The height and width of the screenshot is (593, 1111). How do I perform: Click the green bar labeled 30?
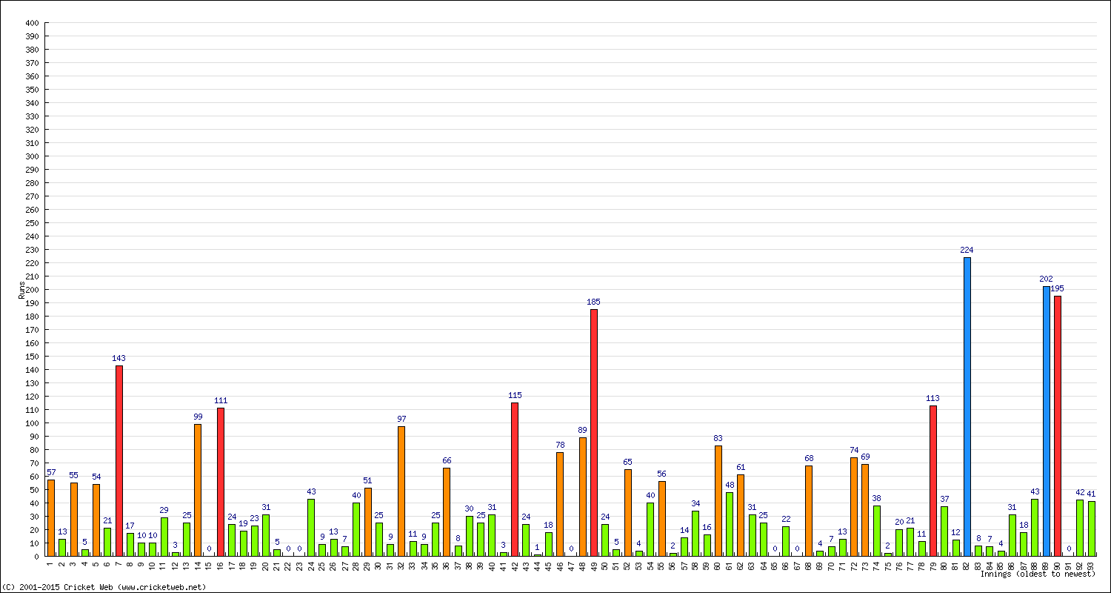[x=469, y=536]
